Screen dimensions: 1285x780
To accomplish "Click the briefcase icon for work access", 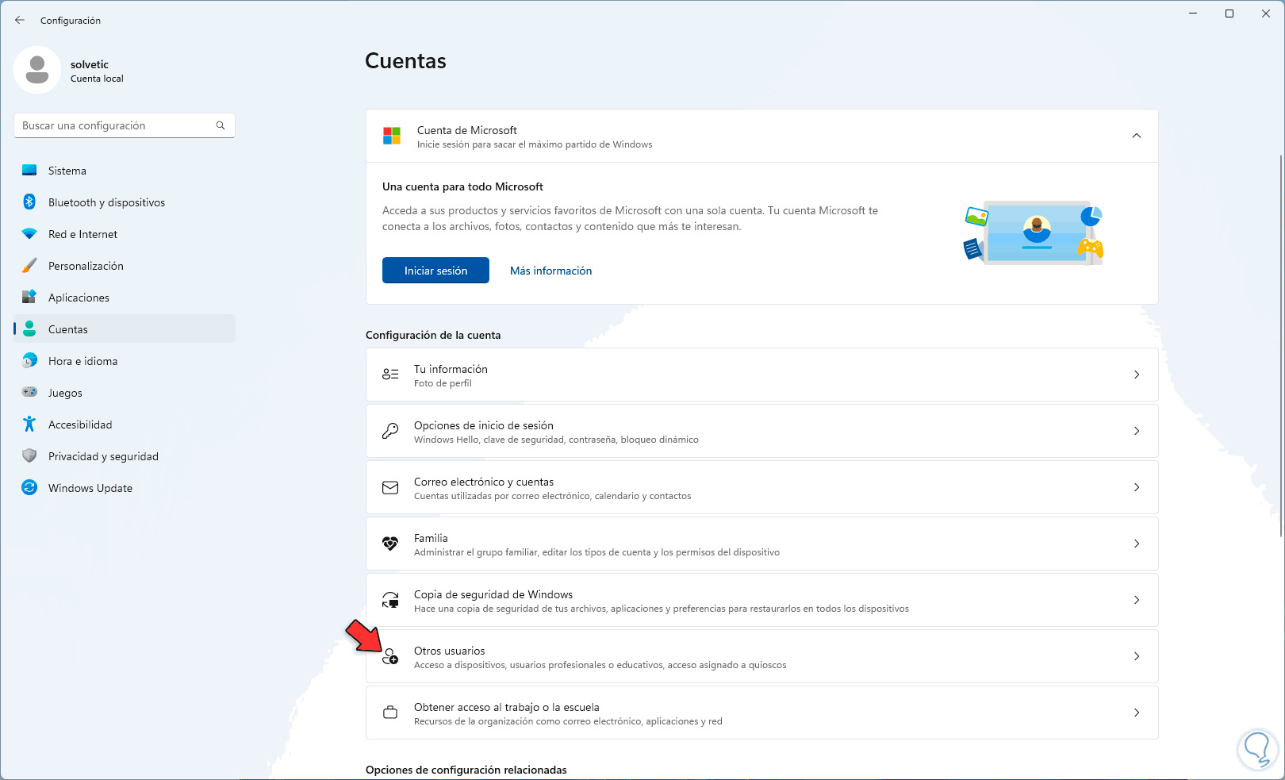I will (x=390, y=713).
